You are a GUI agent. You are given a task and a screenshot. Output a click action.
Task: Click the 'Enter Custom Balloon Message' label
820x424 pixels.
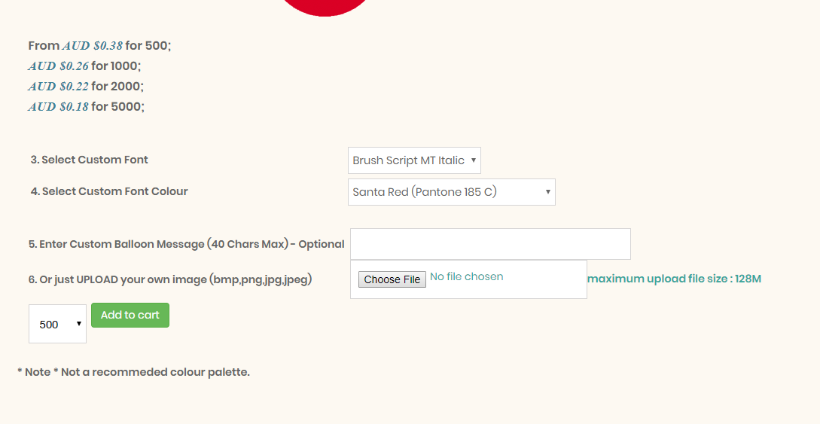pyautogui.click(x=186, y=244)
